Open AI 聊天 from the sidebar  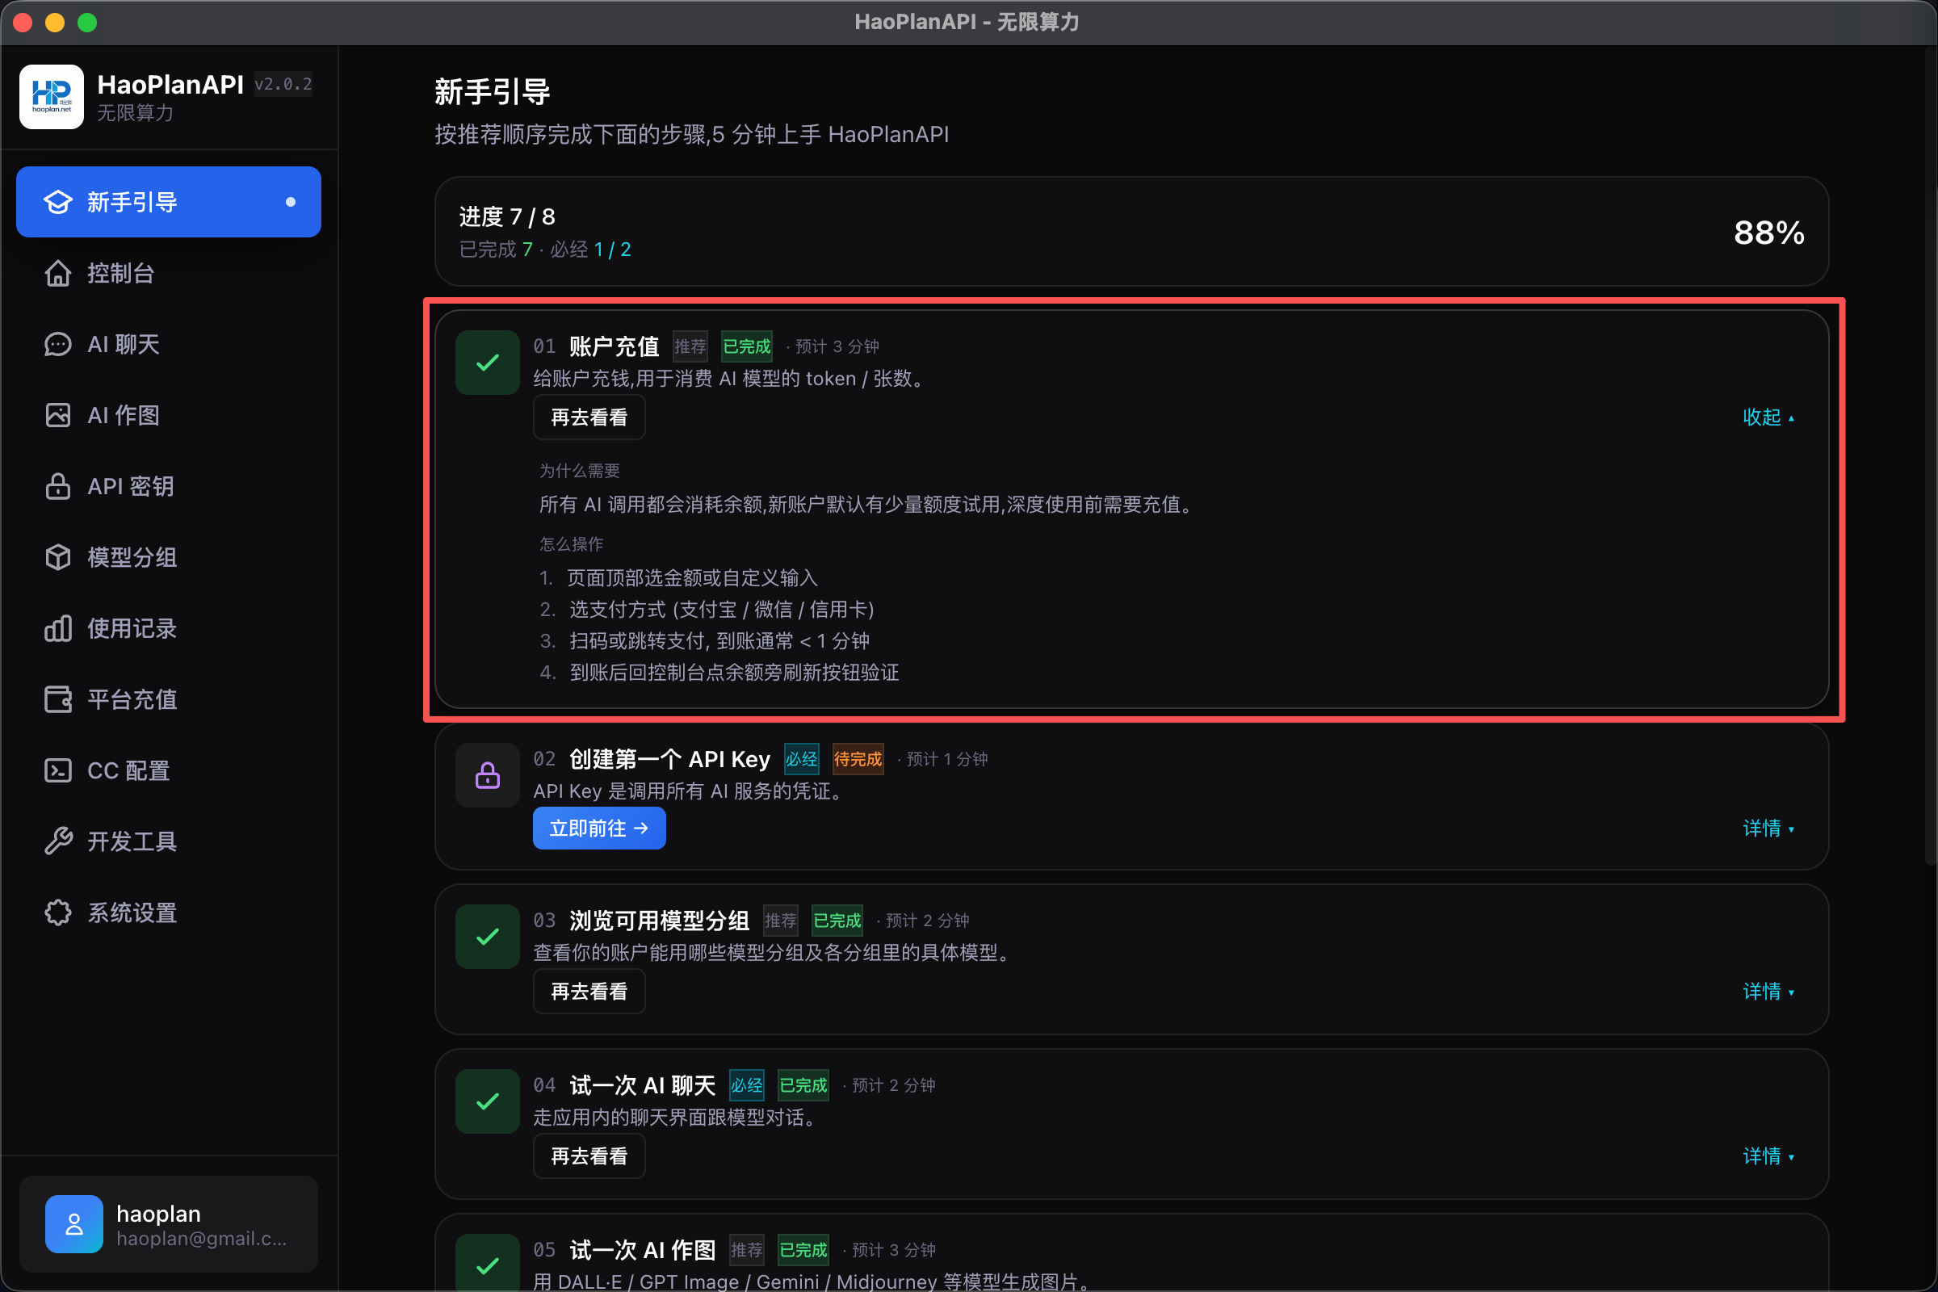point(169,345)
